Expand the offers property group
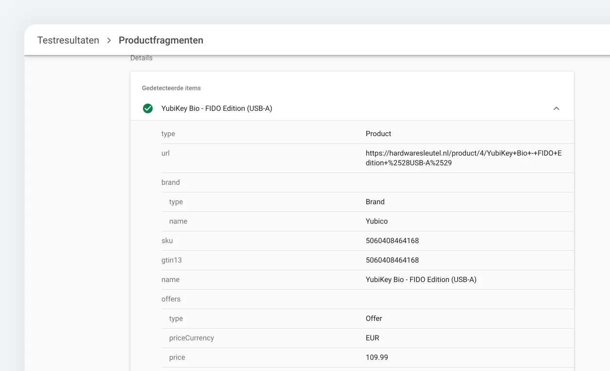 tap(171, 299)
